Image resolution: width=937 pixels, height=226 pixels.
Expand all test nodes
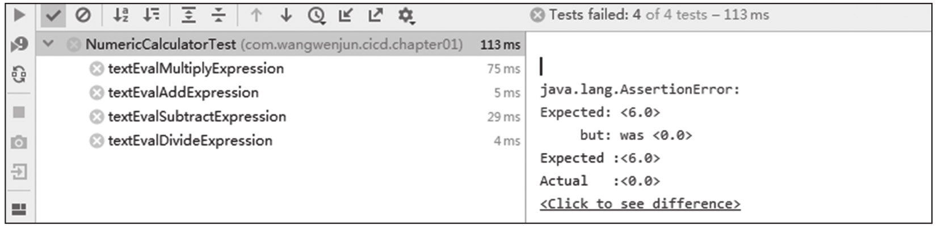click(188, 15)
